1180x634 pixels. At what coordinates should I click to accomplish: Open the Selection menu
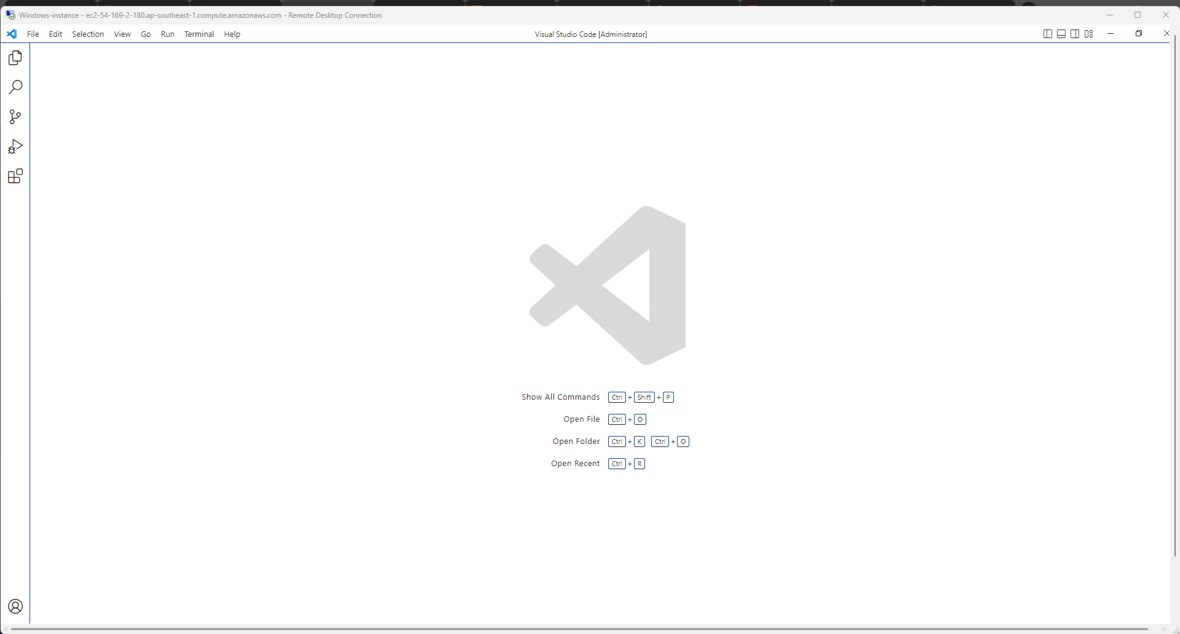tap(88, 34)
